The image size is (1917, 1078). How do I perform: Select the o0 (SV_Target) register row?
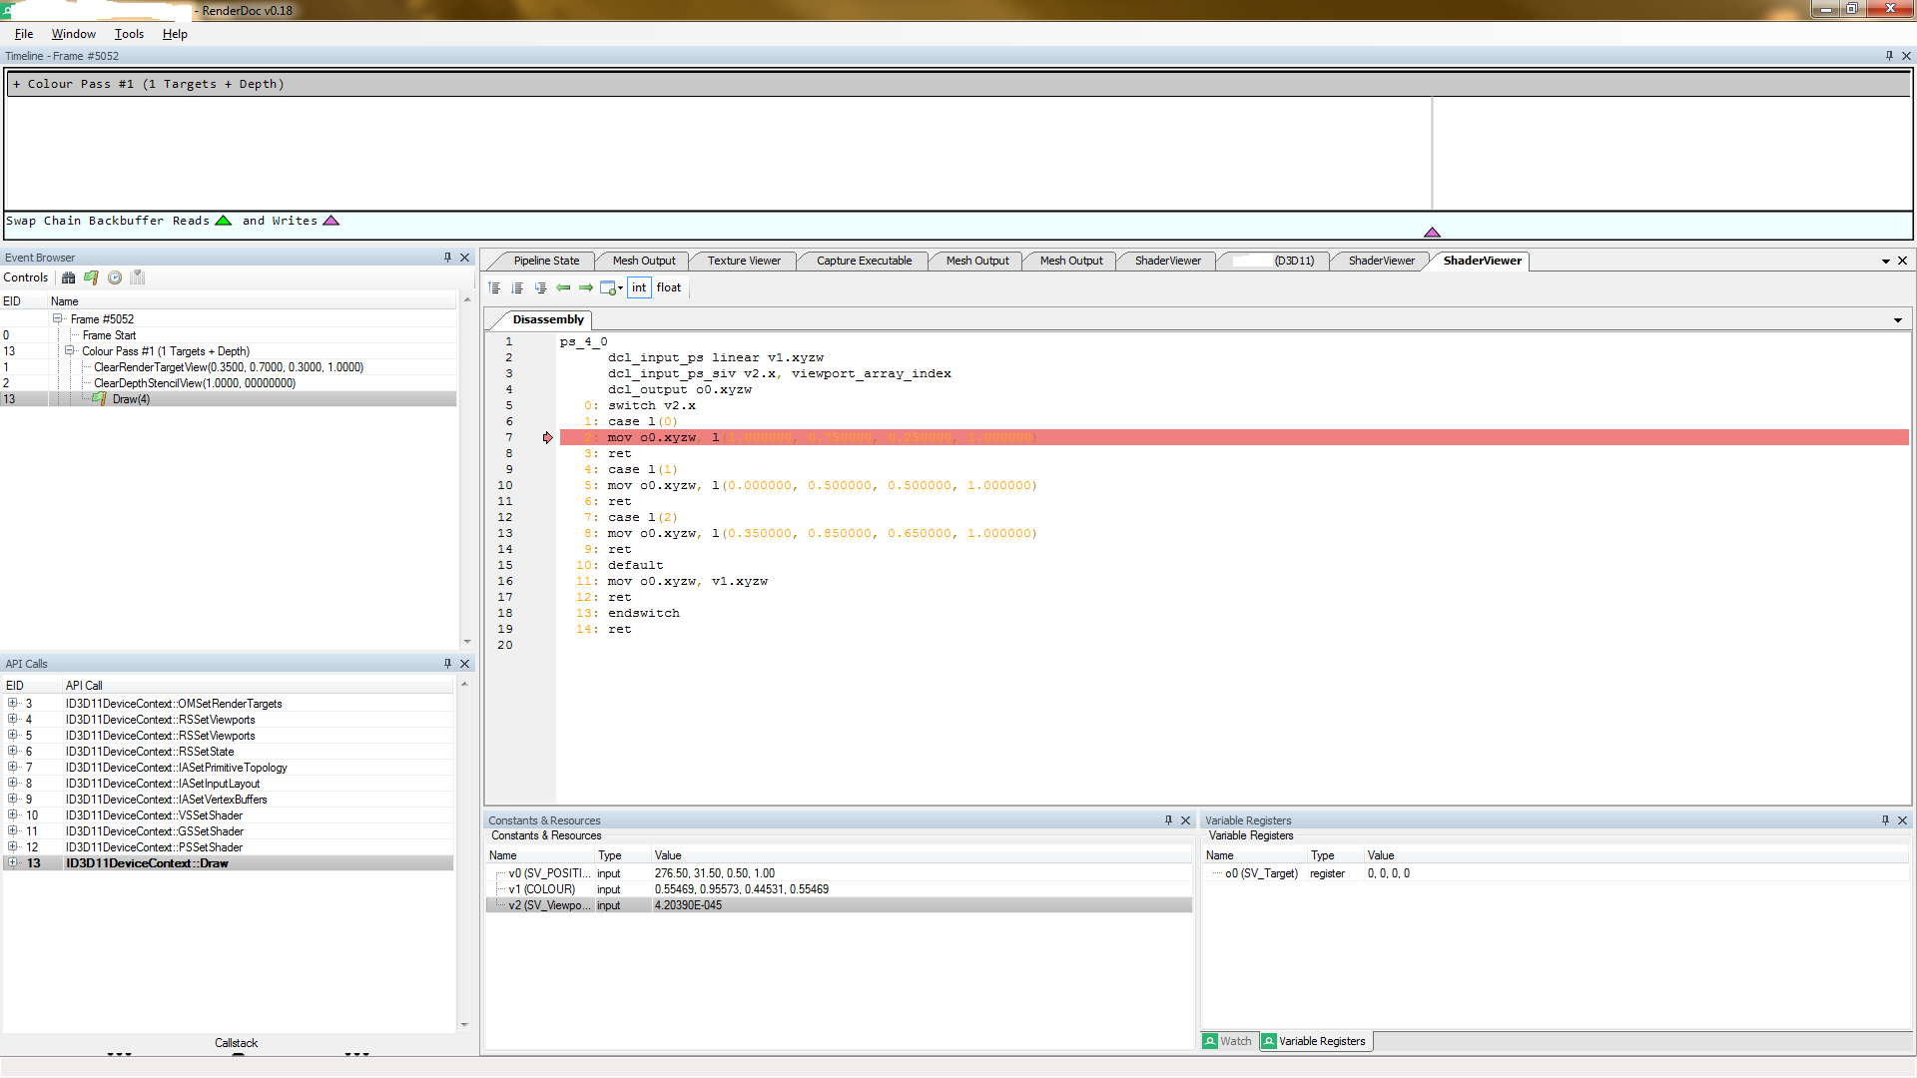(1555, 873)
